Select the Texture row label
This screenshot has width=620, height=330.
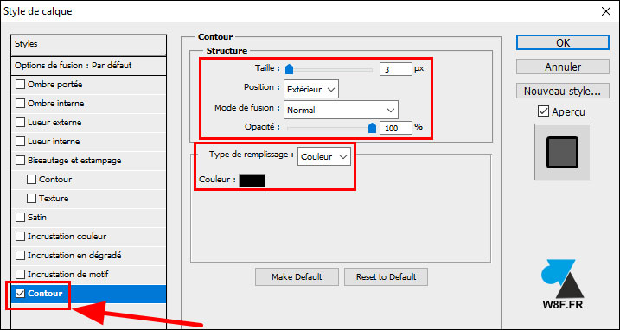(x=54, y=199)
